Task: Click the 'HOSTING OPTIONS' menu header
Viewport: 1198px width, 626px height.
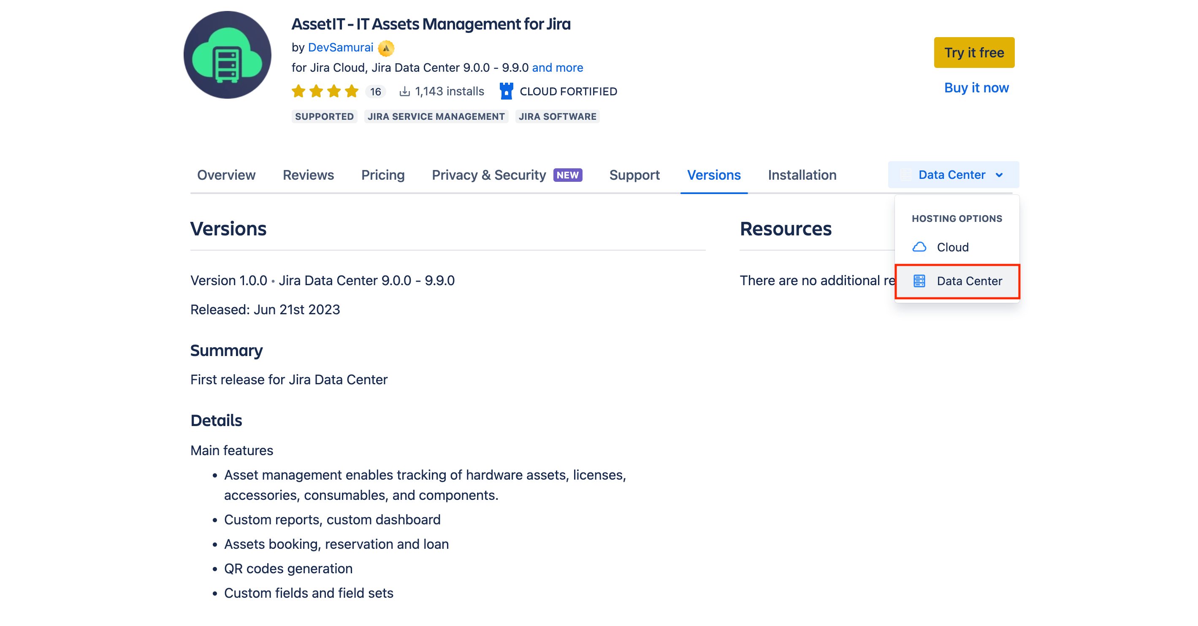Action: point(957,219)
